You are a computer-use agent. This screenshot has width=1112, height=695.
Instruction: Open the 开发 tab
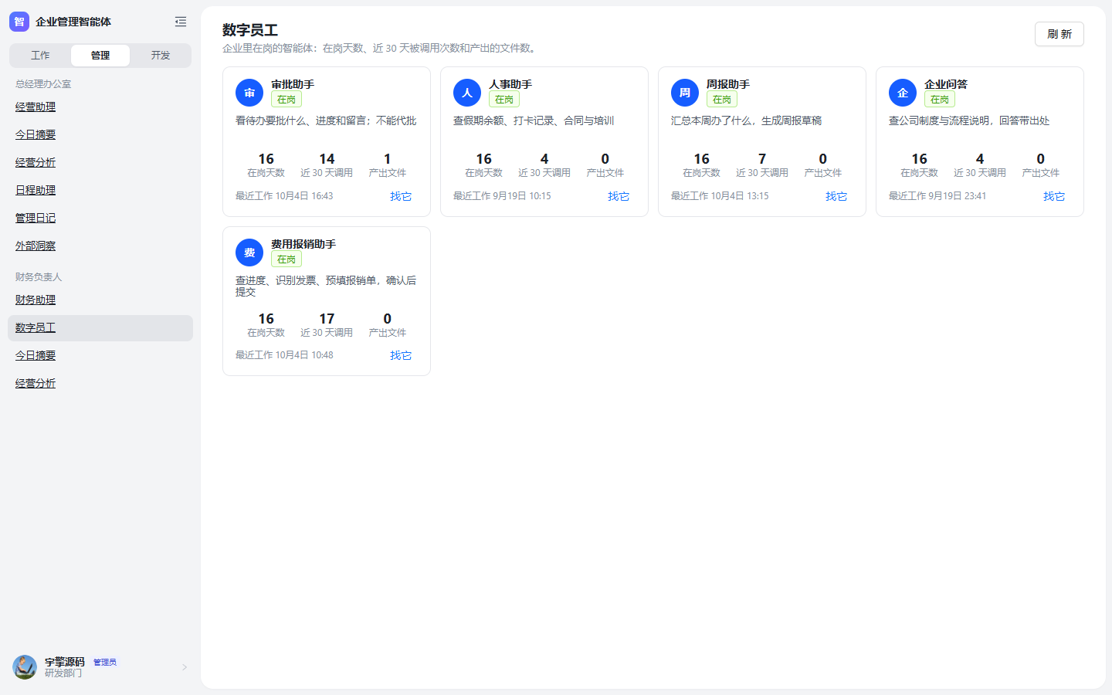click(161, 56)
